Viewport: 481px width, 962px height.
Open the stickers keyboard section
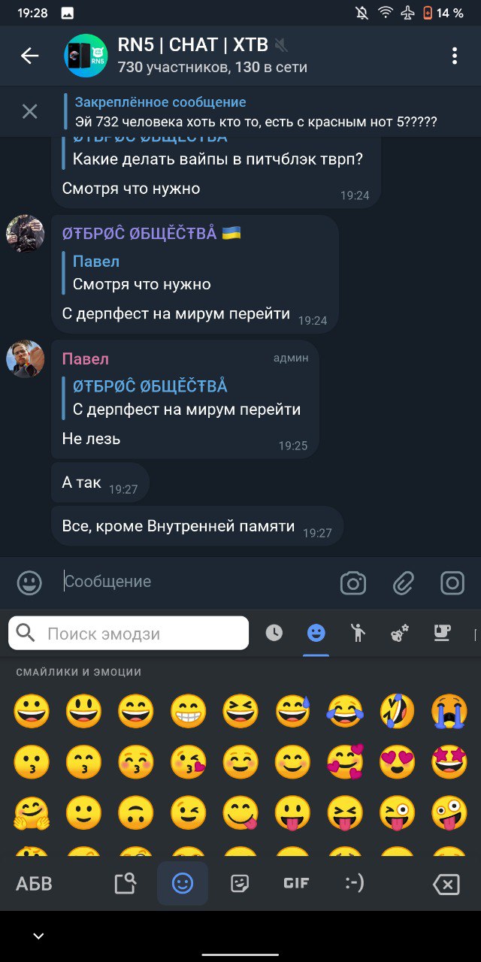pyautogui.click(x=240, y=884)
